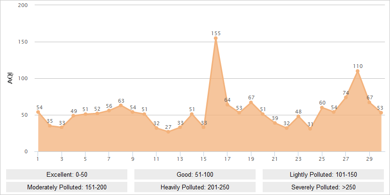Select the peak data point labeled 155
Screen dimensions: 390x195
pyautogui.click(x=216, y=38)
